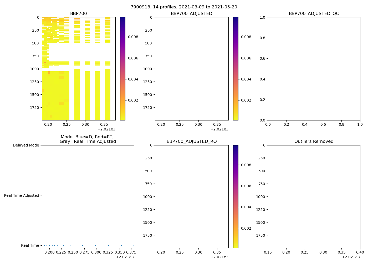Click the Outliers Removed plot title
Viewport: 368px width, 263px height.
(x=314, y=141)
